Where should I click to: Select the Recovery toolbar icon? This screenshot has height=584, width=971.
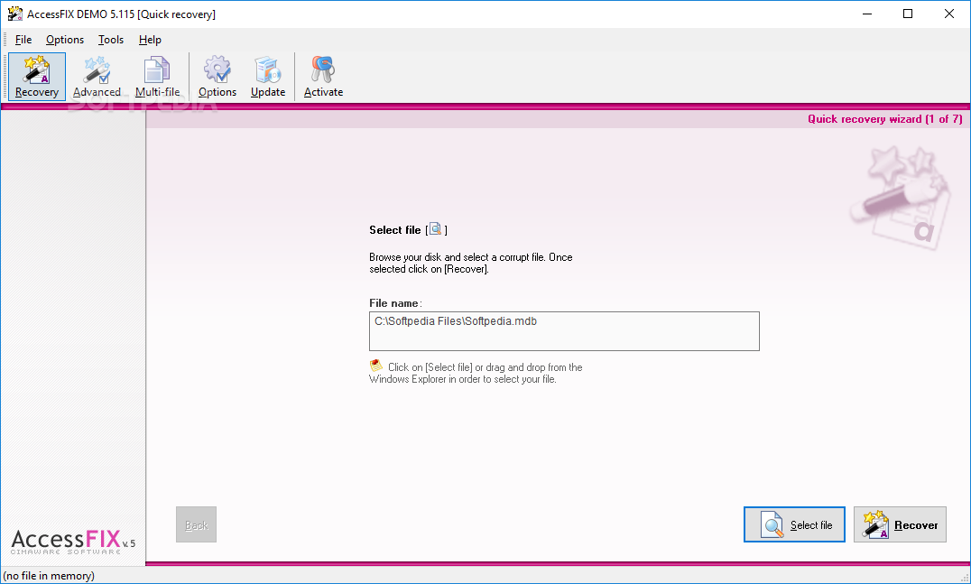pos(36,77)
